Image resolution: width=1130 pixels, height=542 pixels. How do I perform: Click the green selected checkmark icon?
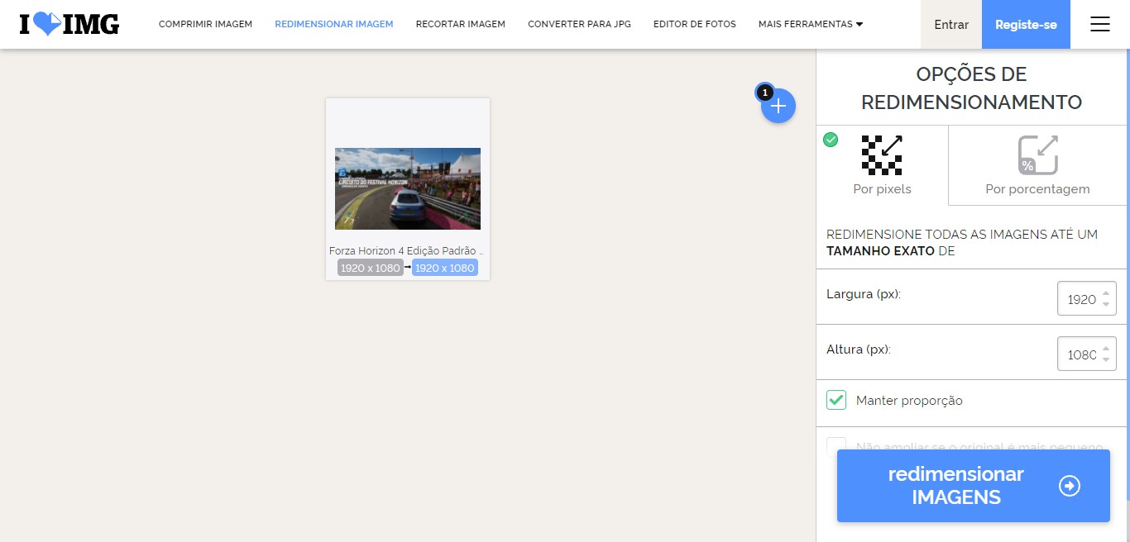pos(831,140)
